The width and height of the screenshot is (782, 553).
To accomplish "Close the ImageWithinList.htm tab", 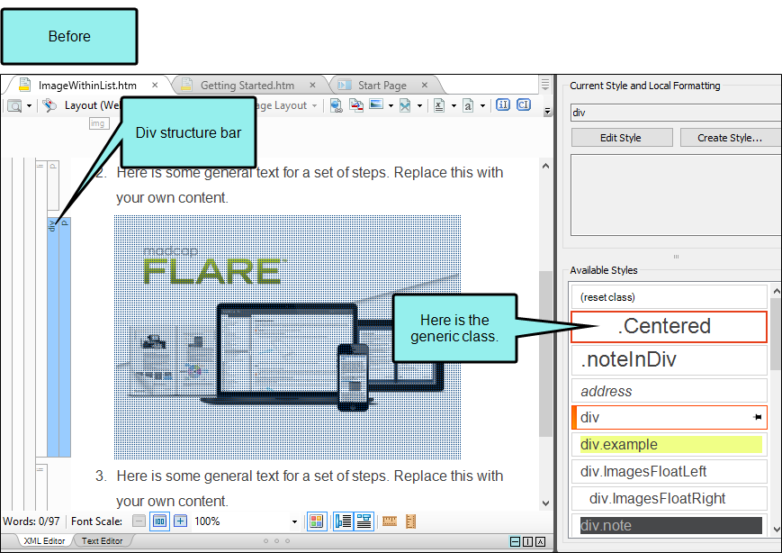I will pos(155,86).
